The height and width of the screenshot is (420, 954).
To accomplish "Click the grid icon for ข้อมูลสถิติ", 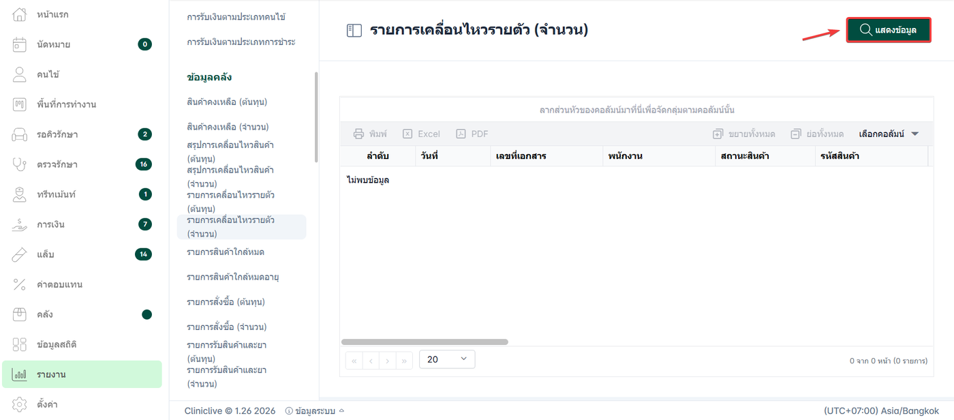I will (20, 344).
